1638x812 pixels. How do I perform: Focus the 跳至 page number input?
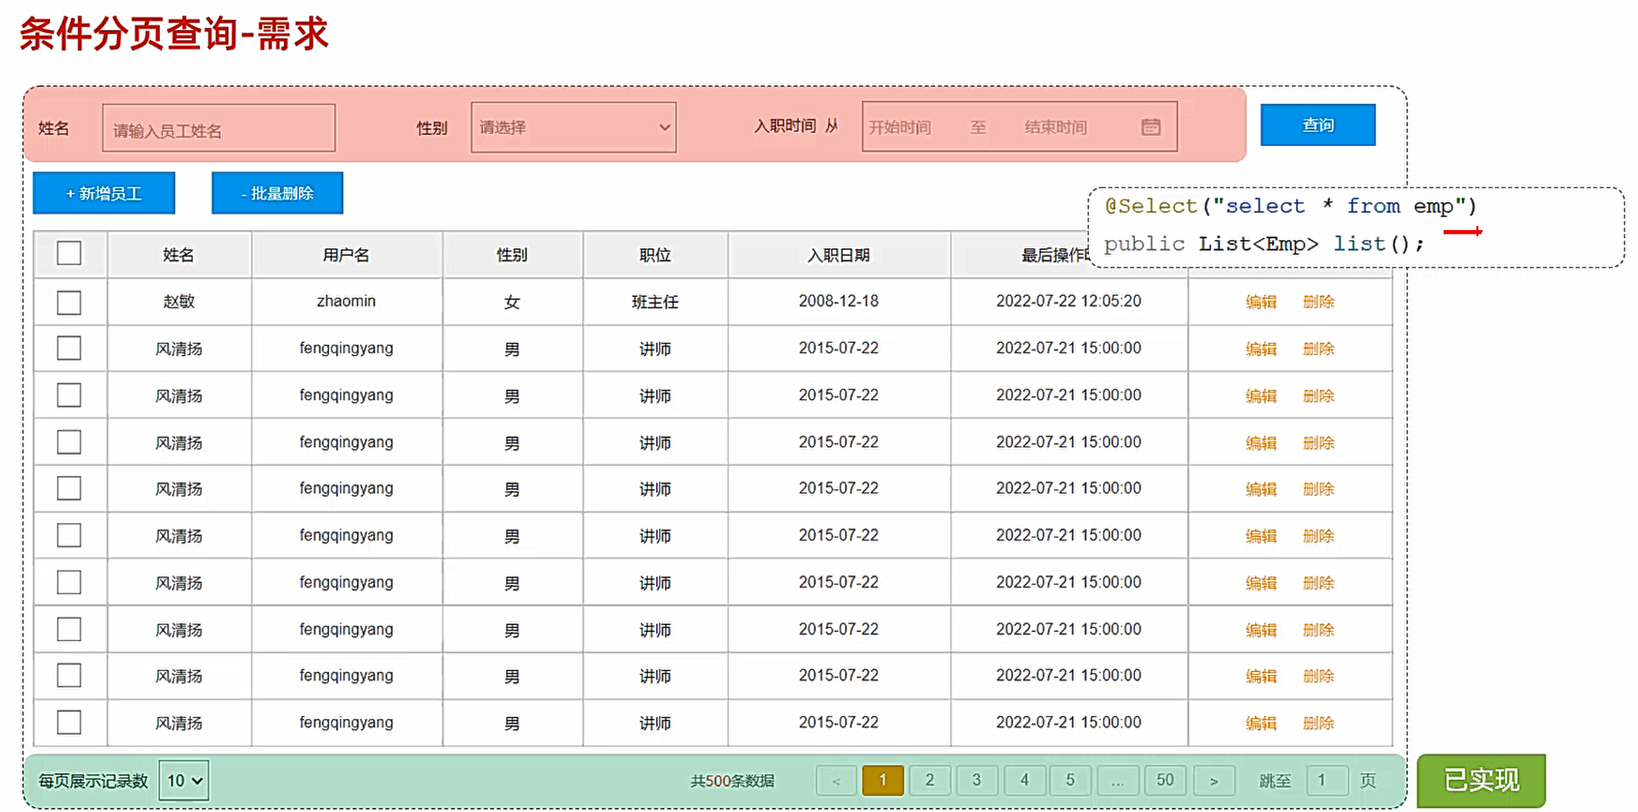pyautogui.click(x=1327, y=780)
